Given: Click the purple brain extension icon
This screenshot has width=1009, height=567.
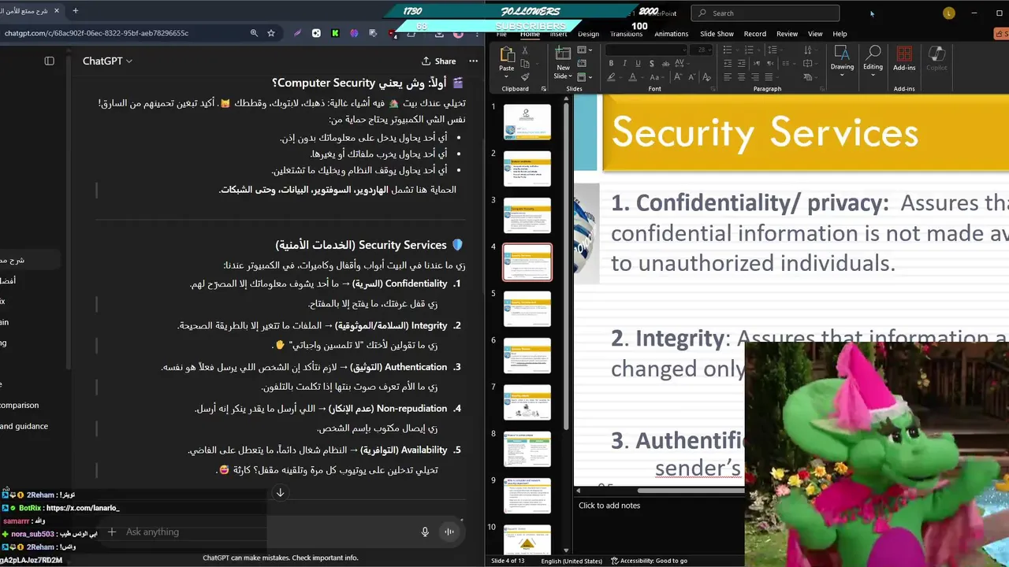Looking at the screenshot, I should click(354, 33).
